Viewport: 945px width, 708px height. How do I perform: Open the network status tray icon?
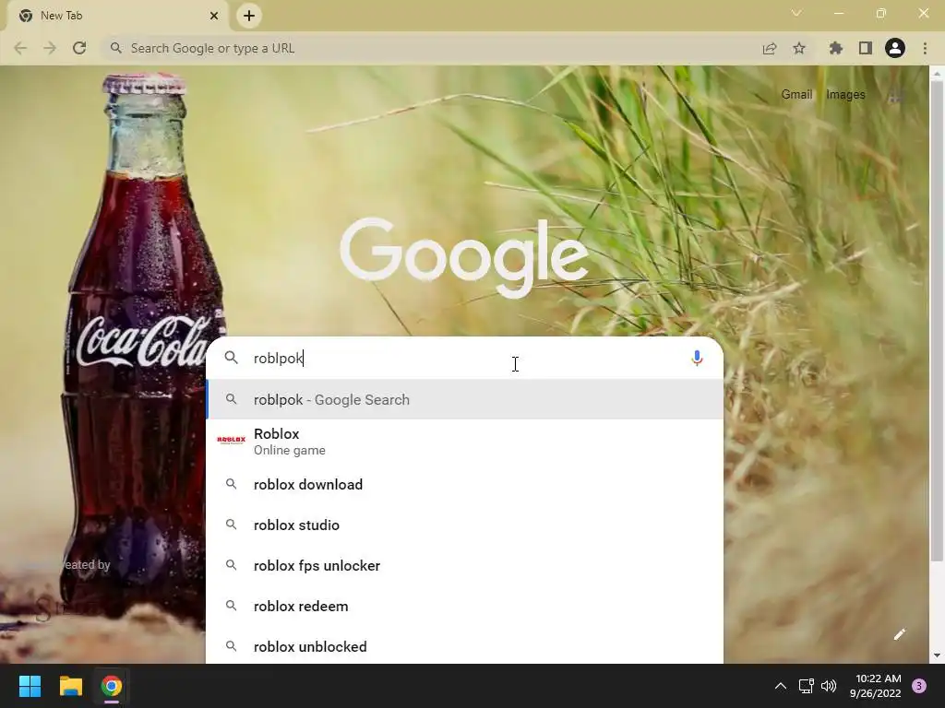point(806,686)
